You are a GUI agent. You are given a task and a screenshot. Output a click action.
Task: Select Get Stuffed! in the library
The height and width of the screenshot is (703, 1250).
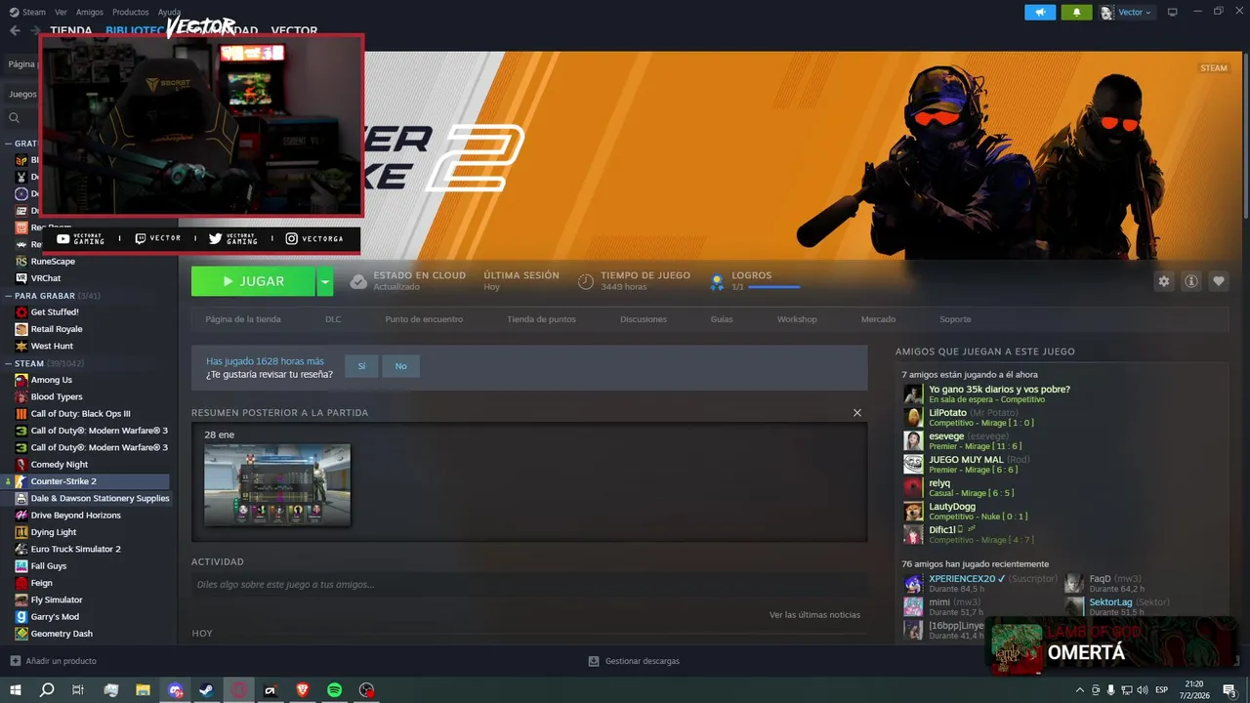55,312
